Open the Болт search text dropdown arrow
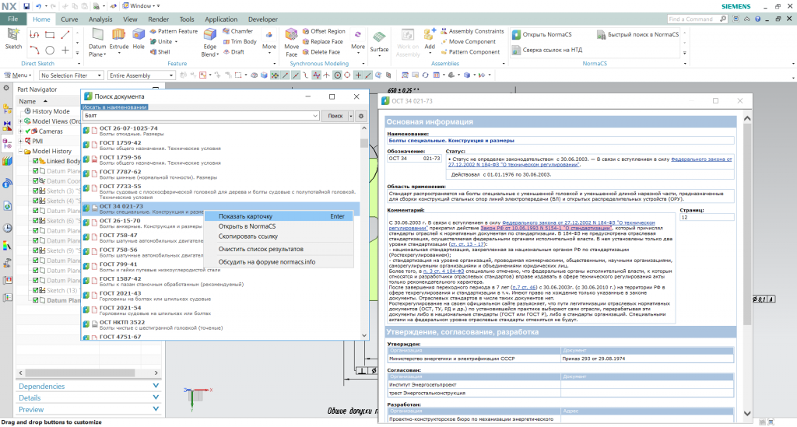Viewport: 797px width, 427px height. [x=315, y=116]
